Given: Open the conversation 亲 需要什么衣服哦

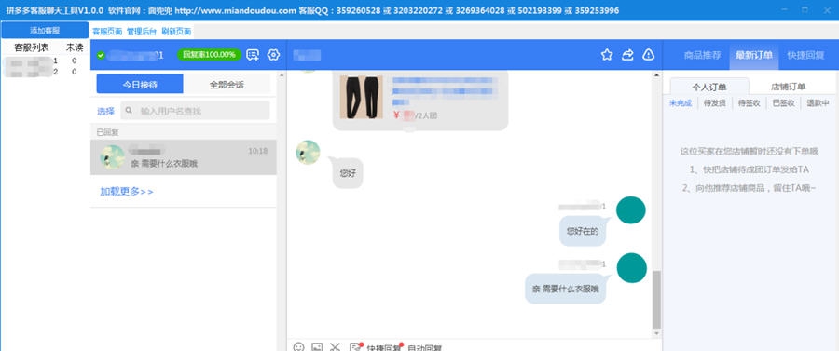Looking at the screenshot, I should 184,157.
